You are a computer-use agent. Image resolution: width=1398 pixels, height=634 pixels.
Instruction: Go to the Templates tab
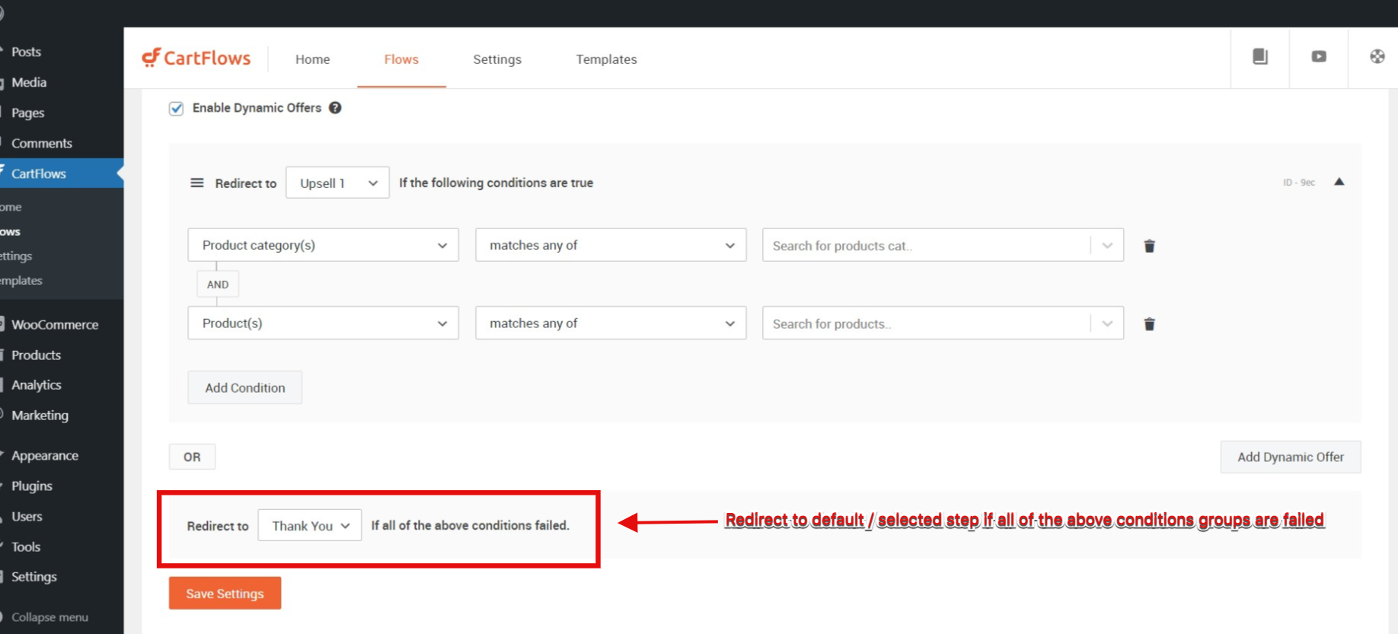click(606, 59)
